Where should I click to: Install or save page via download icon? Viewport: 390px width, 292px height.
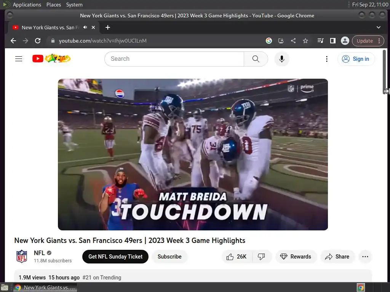(x=281, y=41)
